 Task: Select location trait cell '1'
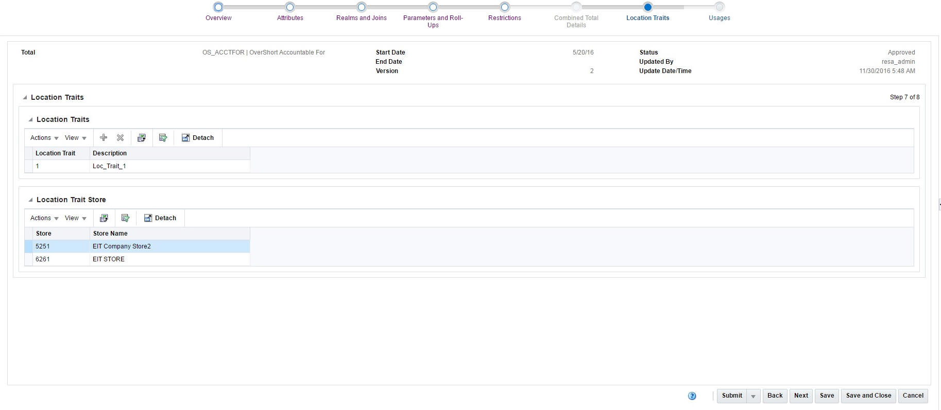click(61, 166)
